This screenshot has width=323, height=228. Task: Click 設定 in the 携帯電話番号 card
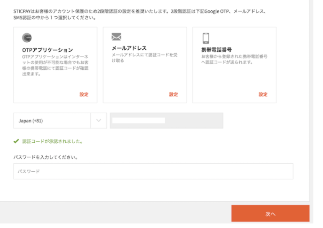pyautogui.click(x=263, y=94)
